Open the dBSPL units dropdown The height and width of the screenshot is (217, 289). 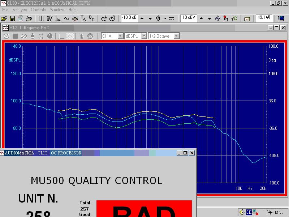(144, 36)
